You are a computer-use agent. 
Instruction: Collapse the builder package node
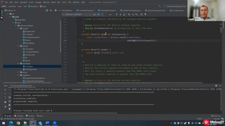pos(18,29)
